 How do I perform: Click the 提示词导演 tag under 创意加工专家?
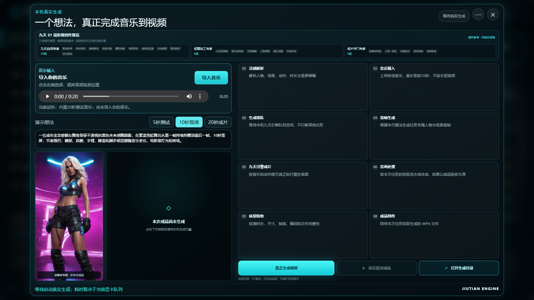point(237,51)
